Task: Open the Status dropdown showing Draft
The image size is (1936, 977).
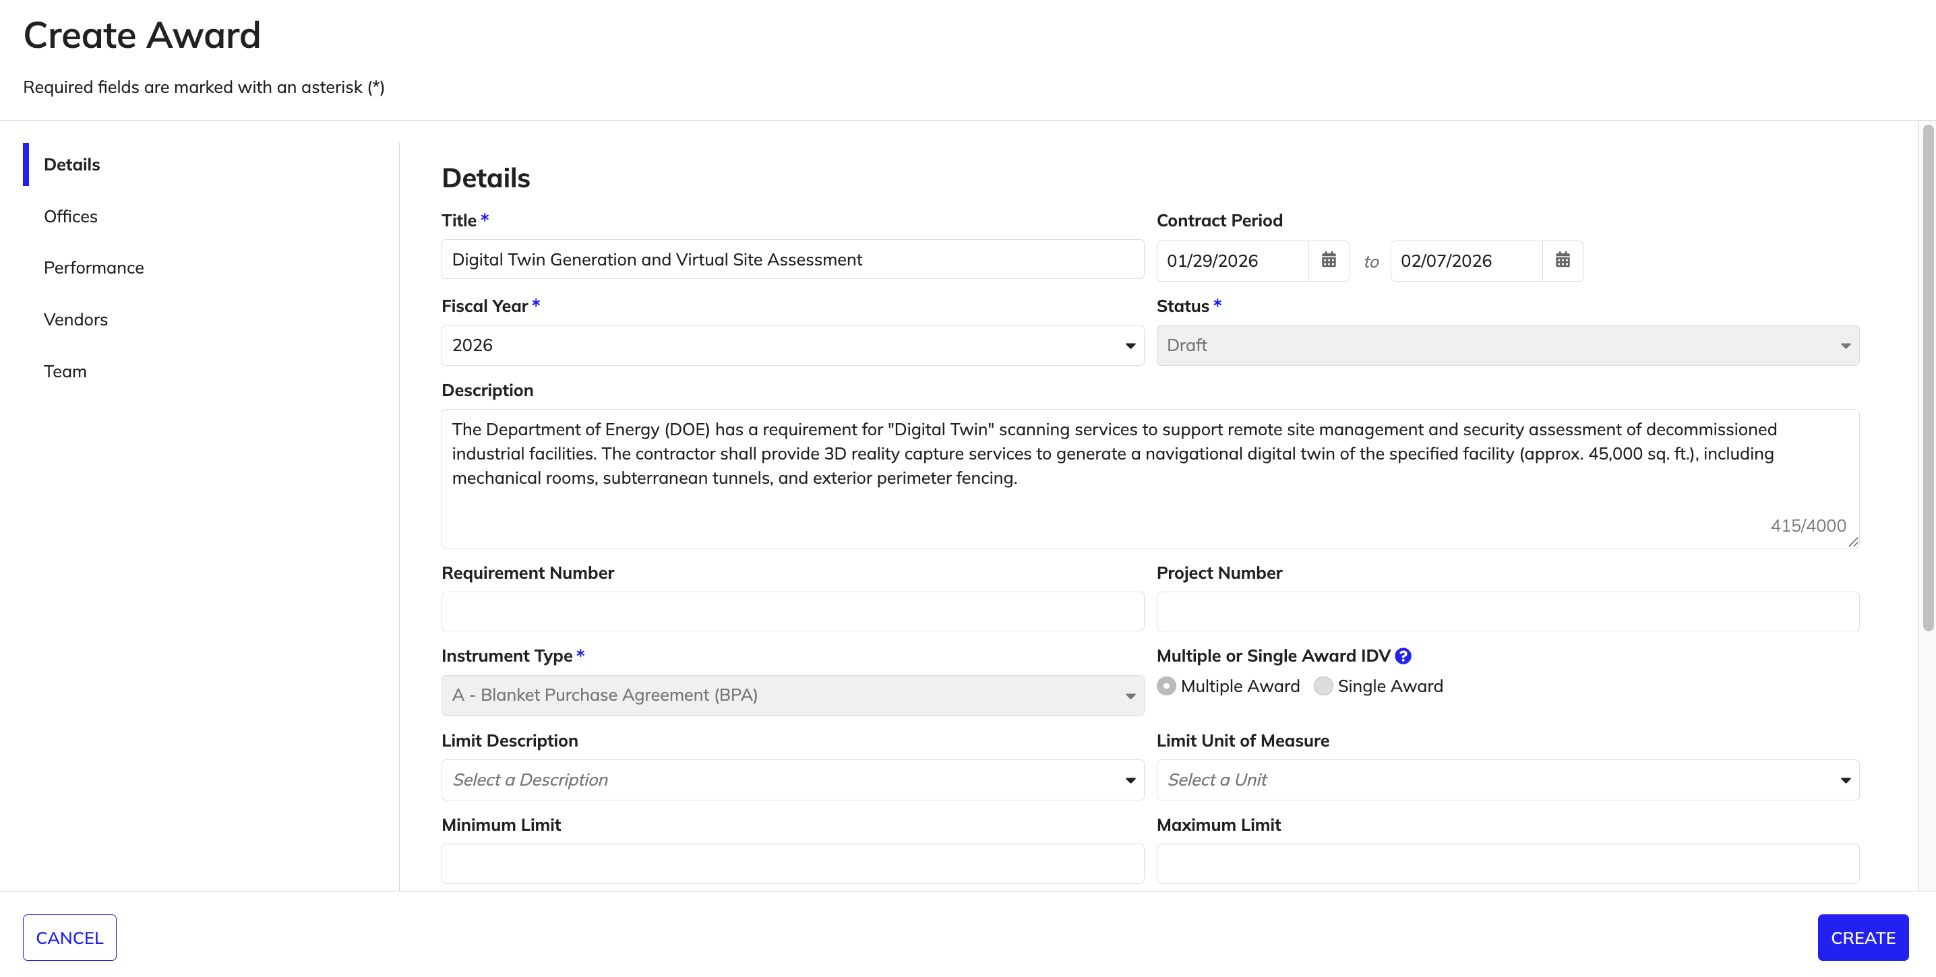Action: (1508, 346)
